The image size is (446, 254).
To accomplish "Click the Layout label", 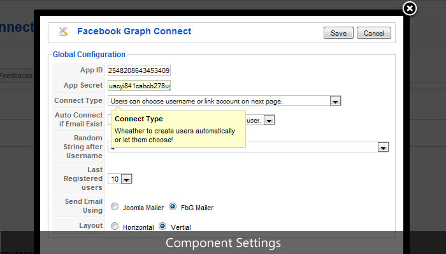I will tap(90, 225).
